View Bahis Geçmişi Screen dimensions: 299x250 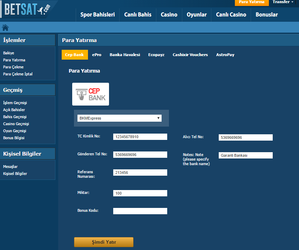pyautogui.click(x=15, y=117)
